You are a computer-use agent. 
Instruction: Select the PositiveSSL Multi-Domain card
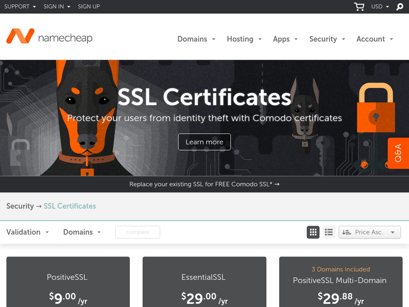(341, 282)
